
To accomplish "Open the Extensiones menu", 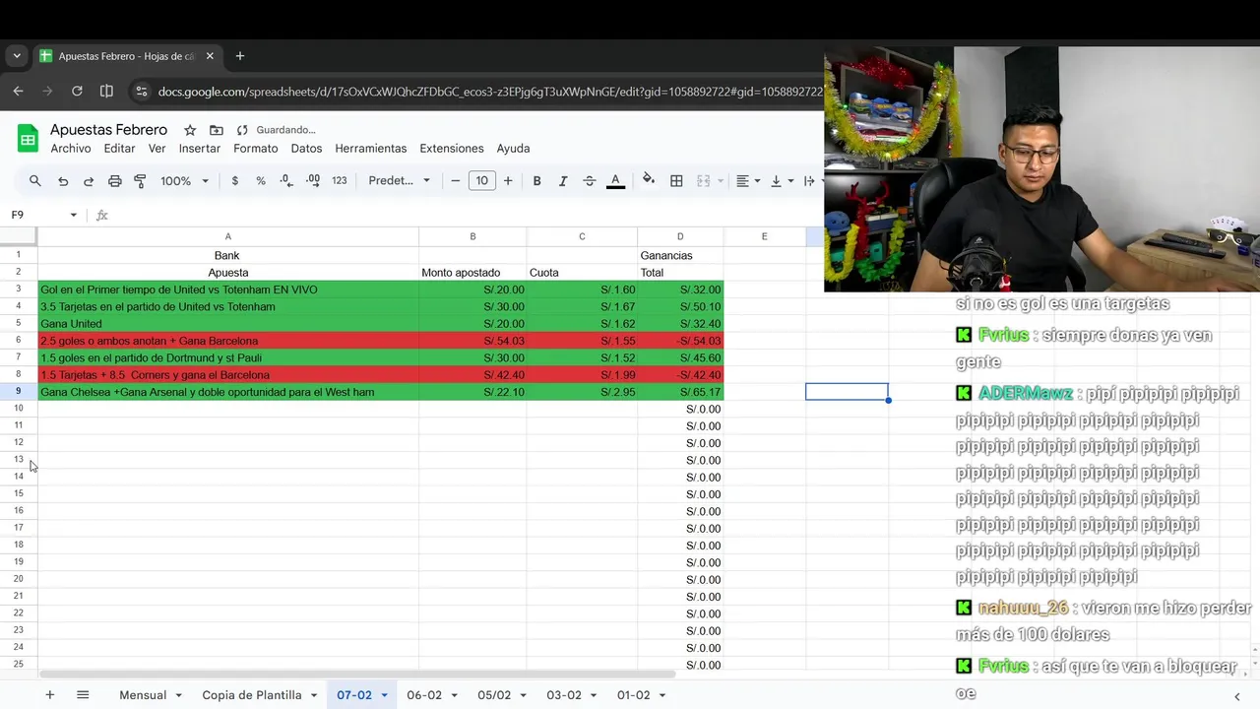I will [x=452, y=149].
